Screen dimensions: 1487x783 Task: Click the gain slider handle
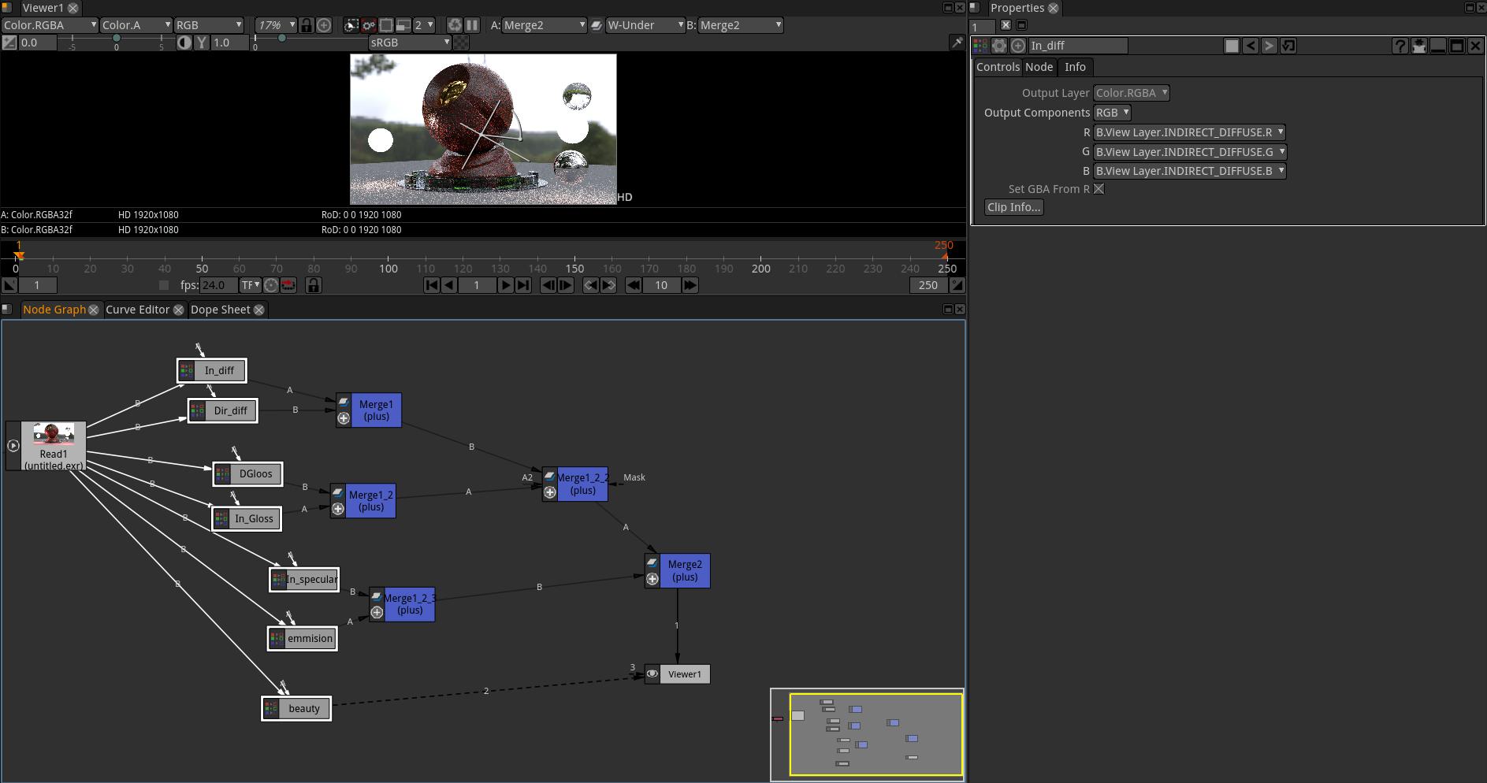click(117, 38)
